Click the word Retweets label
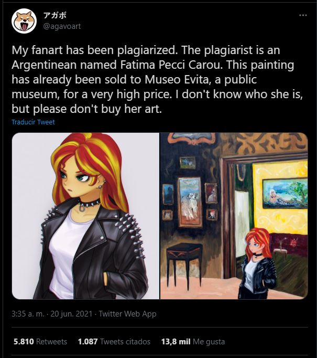The image size is (317, 358). point(51,342)
